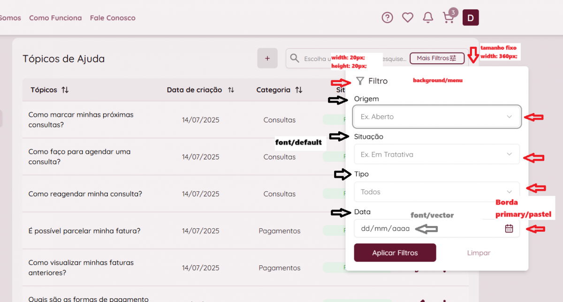Click the Limpar link
Image resolution: width=563 pixels, height=302 pixels.
pyautogui.click(x=479, y=253)
